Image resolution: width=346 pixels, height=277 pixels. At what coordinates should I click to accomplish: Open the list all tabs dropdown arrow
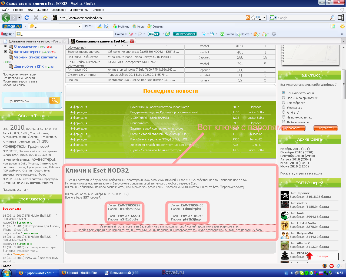click(344, 41)
